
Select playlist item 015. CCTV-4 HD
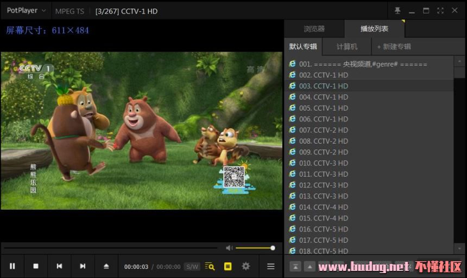(369, 218)
